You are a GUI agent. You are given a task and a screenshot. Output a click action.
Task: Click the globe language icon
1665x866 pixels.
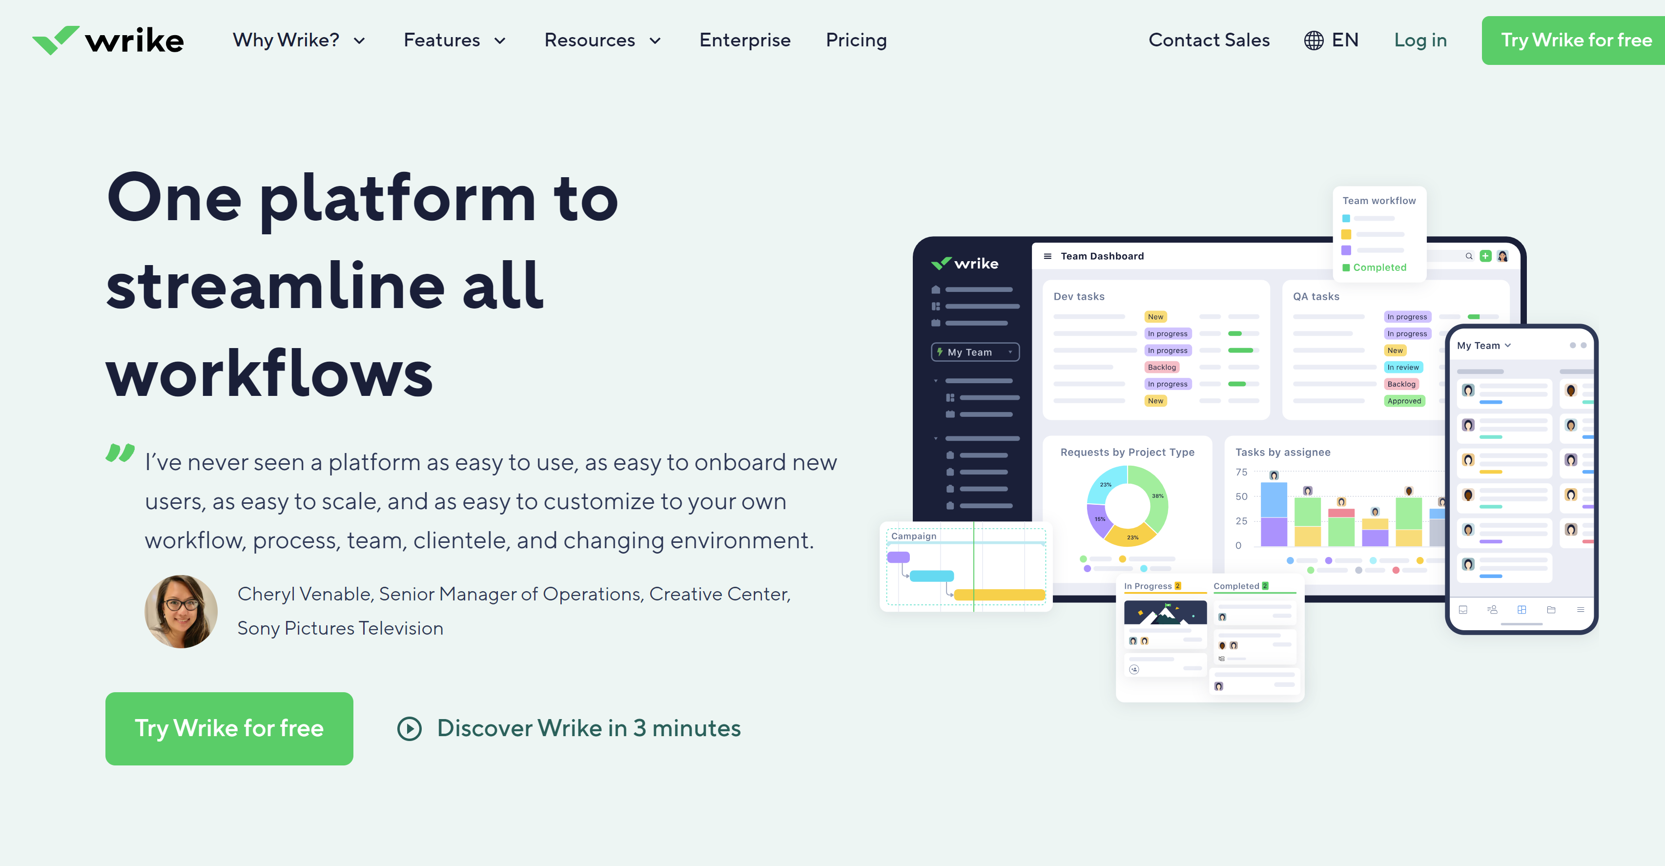(1314, 40)
